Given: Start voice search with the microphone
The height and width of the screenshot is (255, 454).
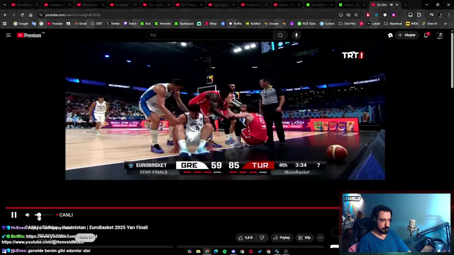Looking at the screenshot, I should coord(297,35).
